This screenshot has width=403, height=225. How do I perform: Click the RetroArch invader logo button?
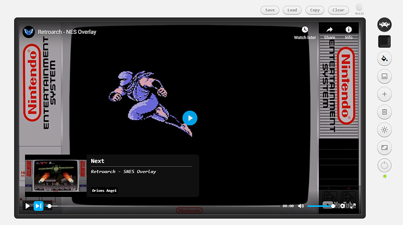(384, 24)
